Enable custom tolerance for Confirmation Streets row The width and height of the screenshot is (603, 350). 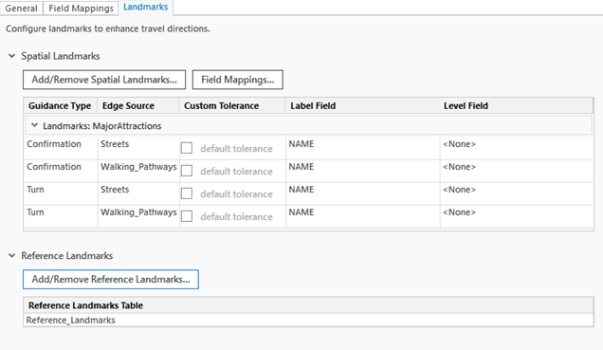tap(187, 148)
